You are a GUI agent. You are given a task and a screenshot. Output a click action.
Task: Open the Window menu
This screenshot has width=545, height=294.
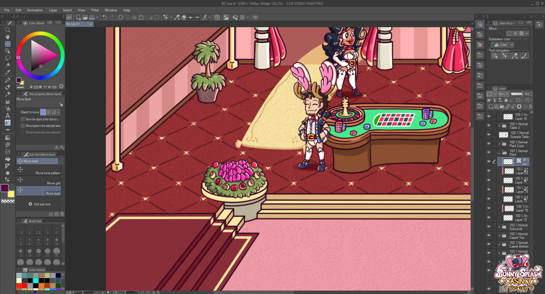click(111, 10)
